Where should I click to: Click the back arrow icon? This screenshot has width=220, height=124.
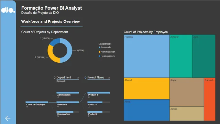(x=8, y=118)
